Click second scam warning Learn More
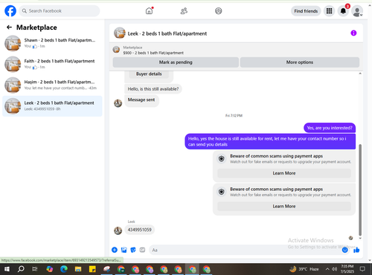 click(284, 206)
